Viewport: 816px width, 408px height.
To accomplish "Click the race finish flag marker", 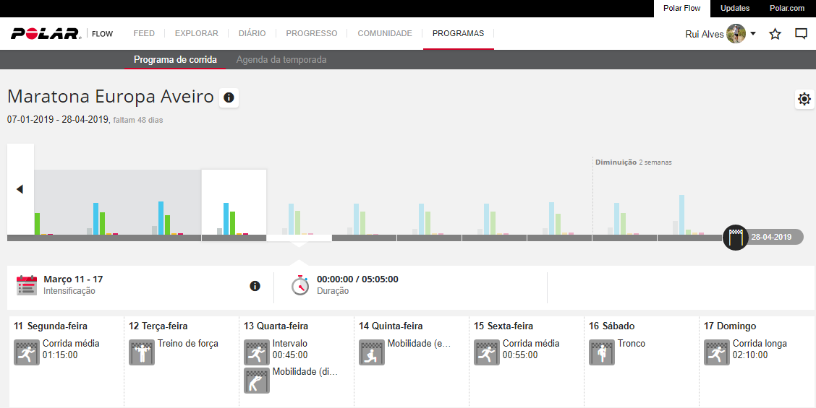I will click(x=736, y=237).
